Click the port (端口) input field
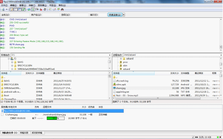 pyautogui.click(x=103, y=15)
